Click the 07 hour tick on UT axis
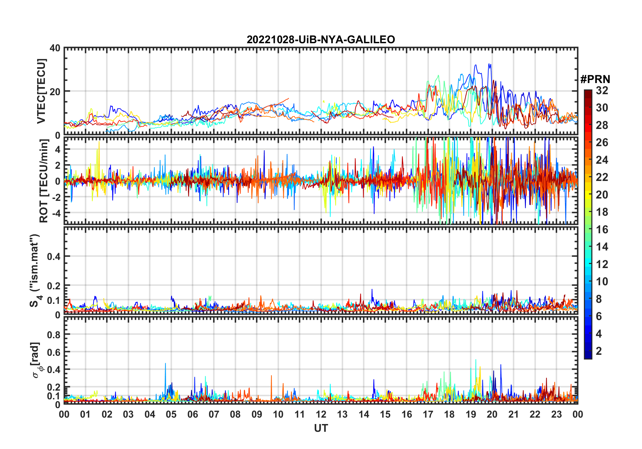The image size is (642, 449). pos(214,414)
